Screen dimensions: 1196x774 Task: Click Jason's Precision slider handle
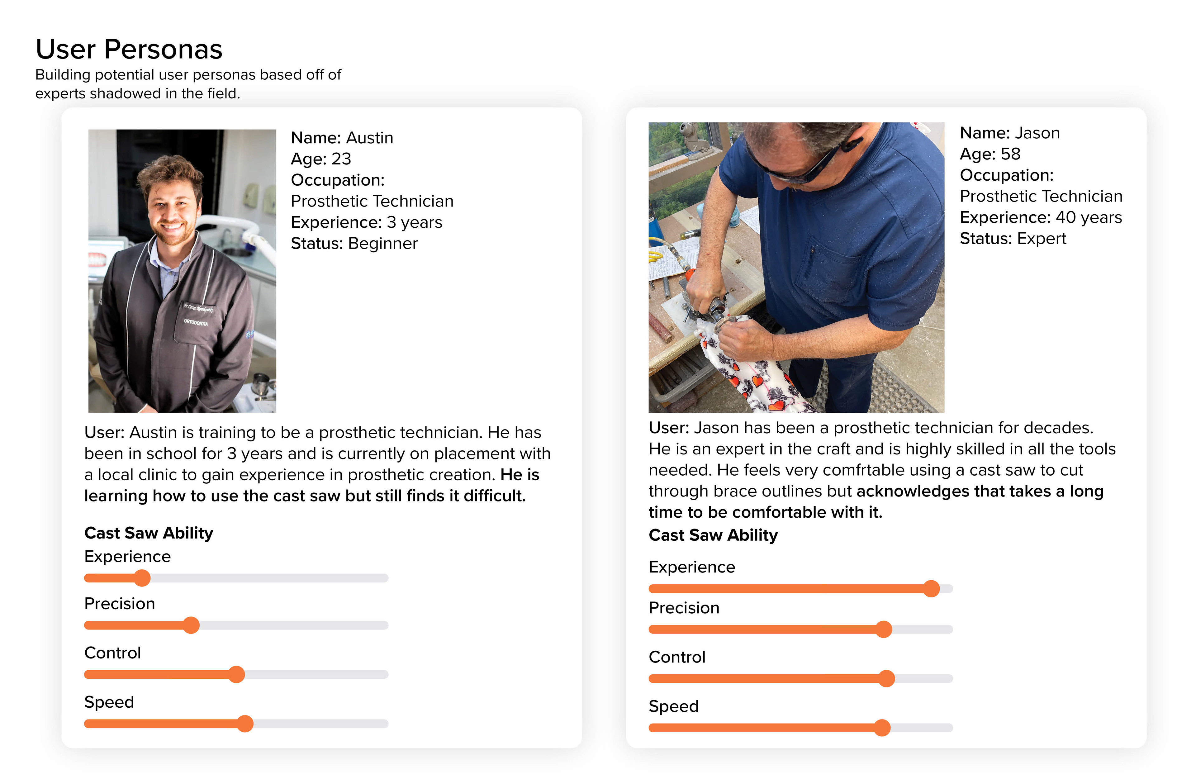coord(883,629)
